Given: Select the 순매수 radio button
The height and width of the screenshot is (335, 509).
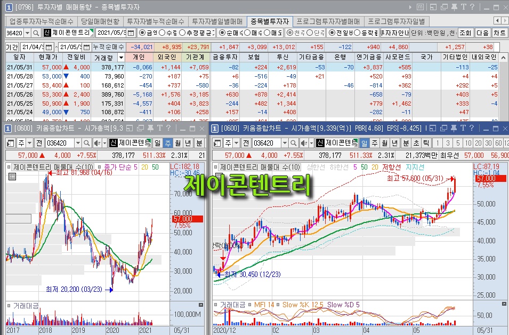Looking at the screenshot, I should pyautogui.click(x=222, y=33).
